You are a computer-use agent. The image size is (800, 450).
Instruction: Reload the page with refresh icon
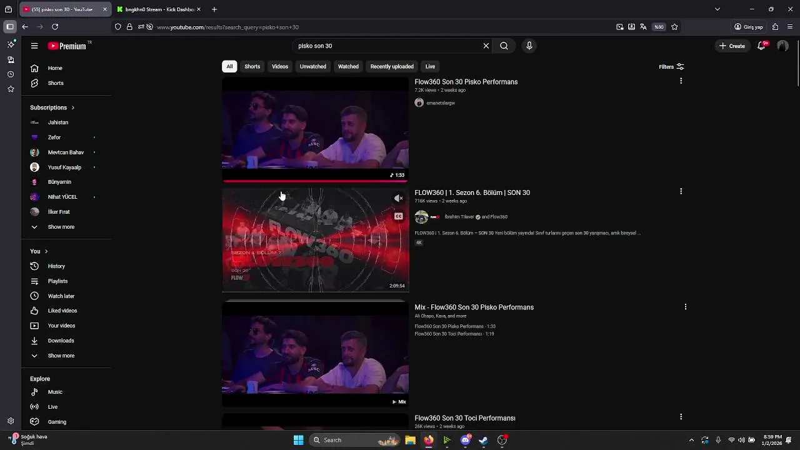[55, 27]
